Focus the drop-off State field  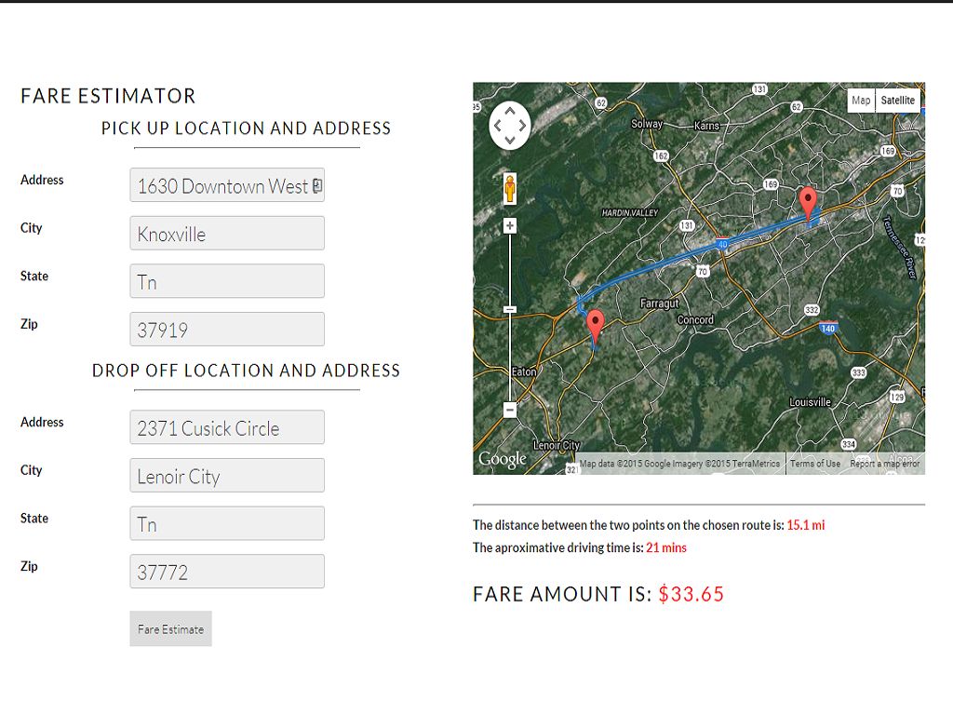coord(227,523)
